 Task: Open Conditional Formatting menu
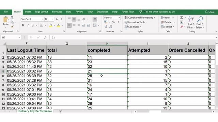[140, 18]
